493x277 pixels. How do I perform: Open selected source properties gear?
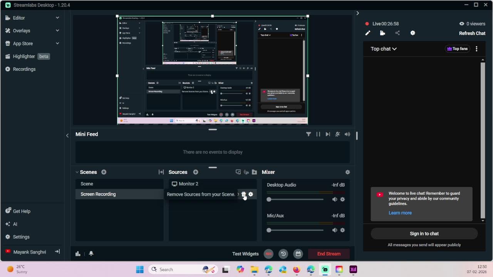tap(251, 194)
